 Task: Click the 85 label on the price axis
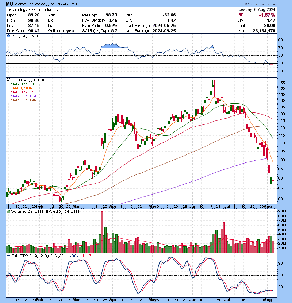(281, 188)
